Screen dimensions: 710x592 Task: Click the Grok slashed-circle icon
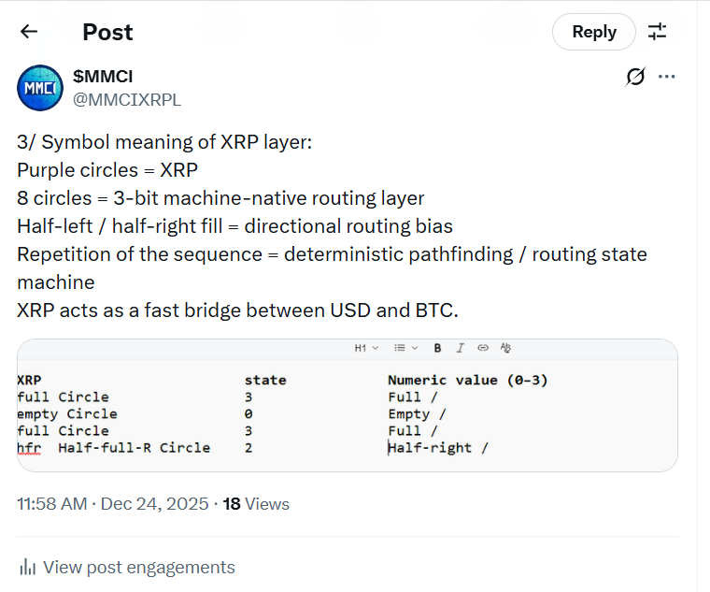[x=635, y=76]
